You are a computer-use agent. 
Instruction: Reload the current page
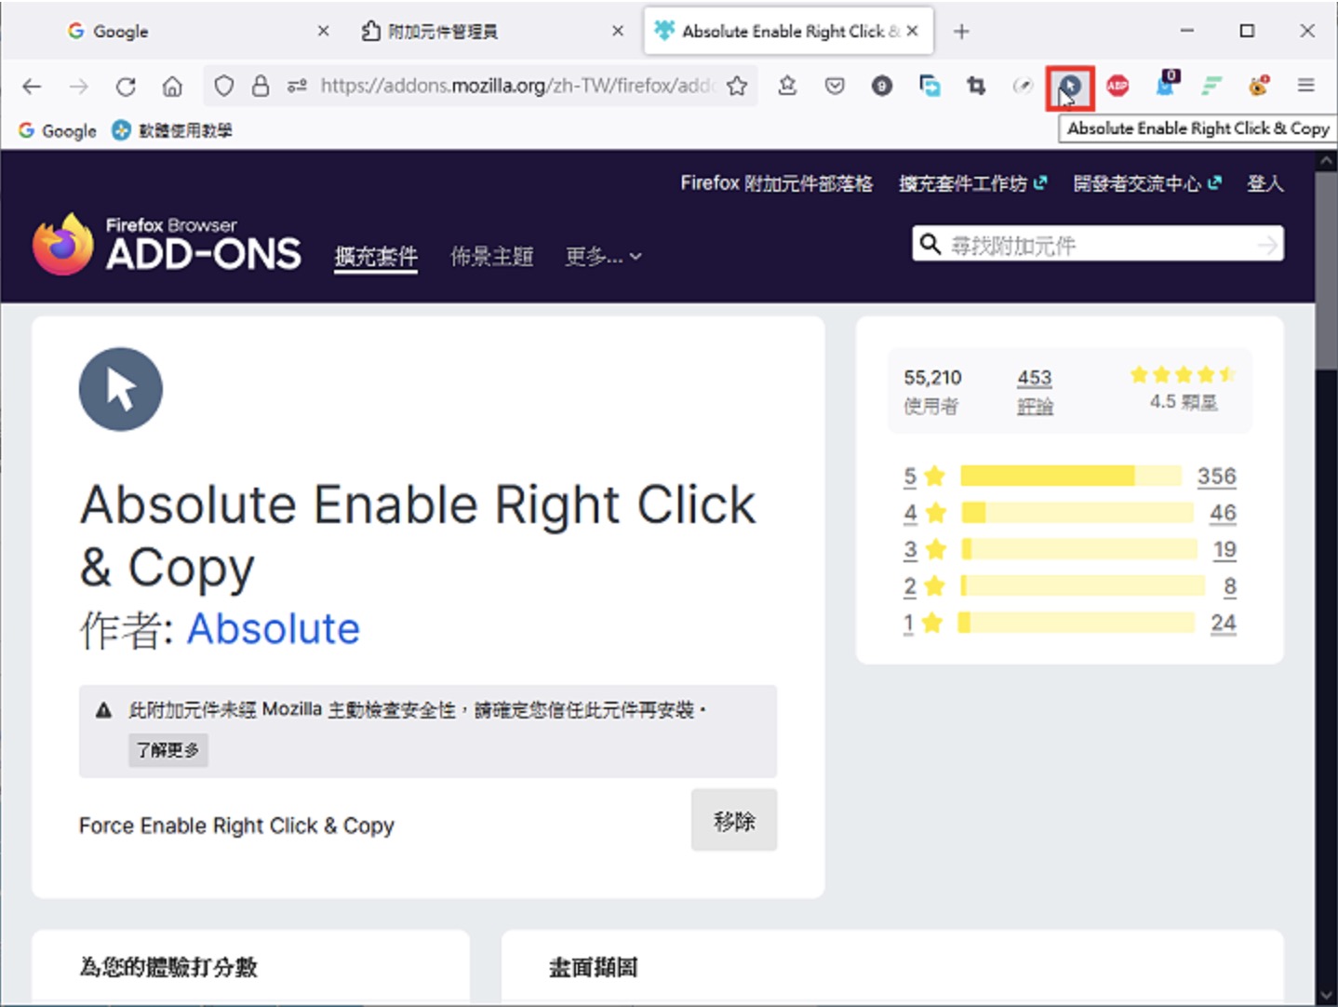126,87
